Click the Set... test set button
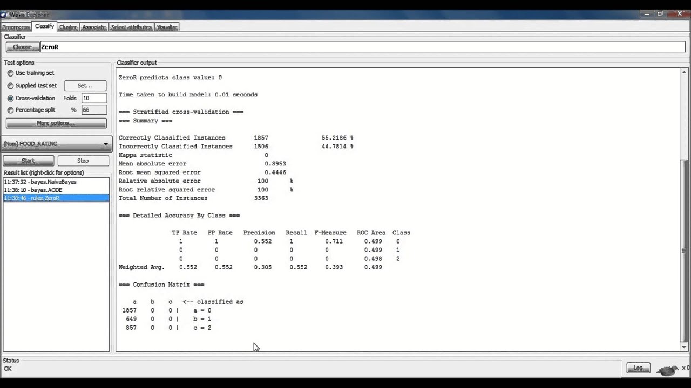Screen dimensions: 691x388 pos(85,85)
